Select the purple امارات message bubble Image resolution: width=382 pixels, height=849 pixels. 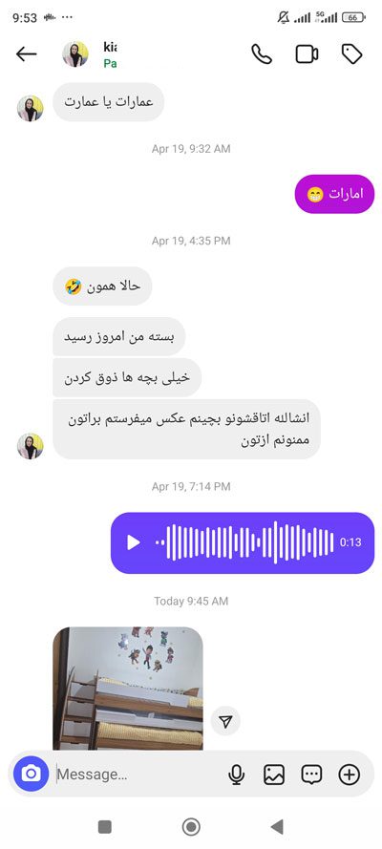pos(334,194)
